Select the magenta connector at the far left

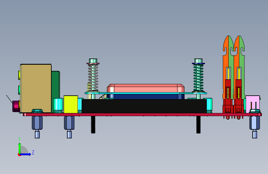[16, 106]
